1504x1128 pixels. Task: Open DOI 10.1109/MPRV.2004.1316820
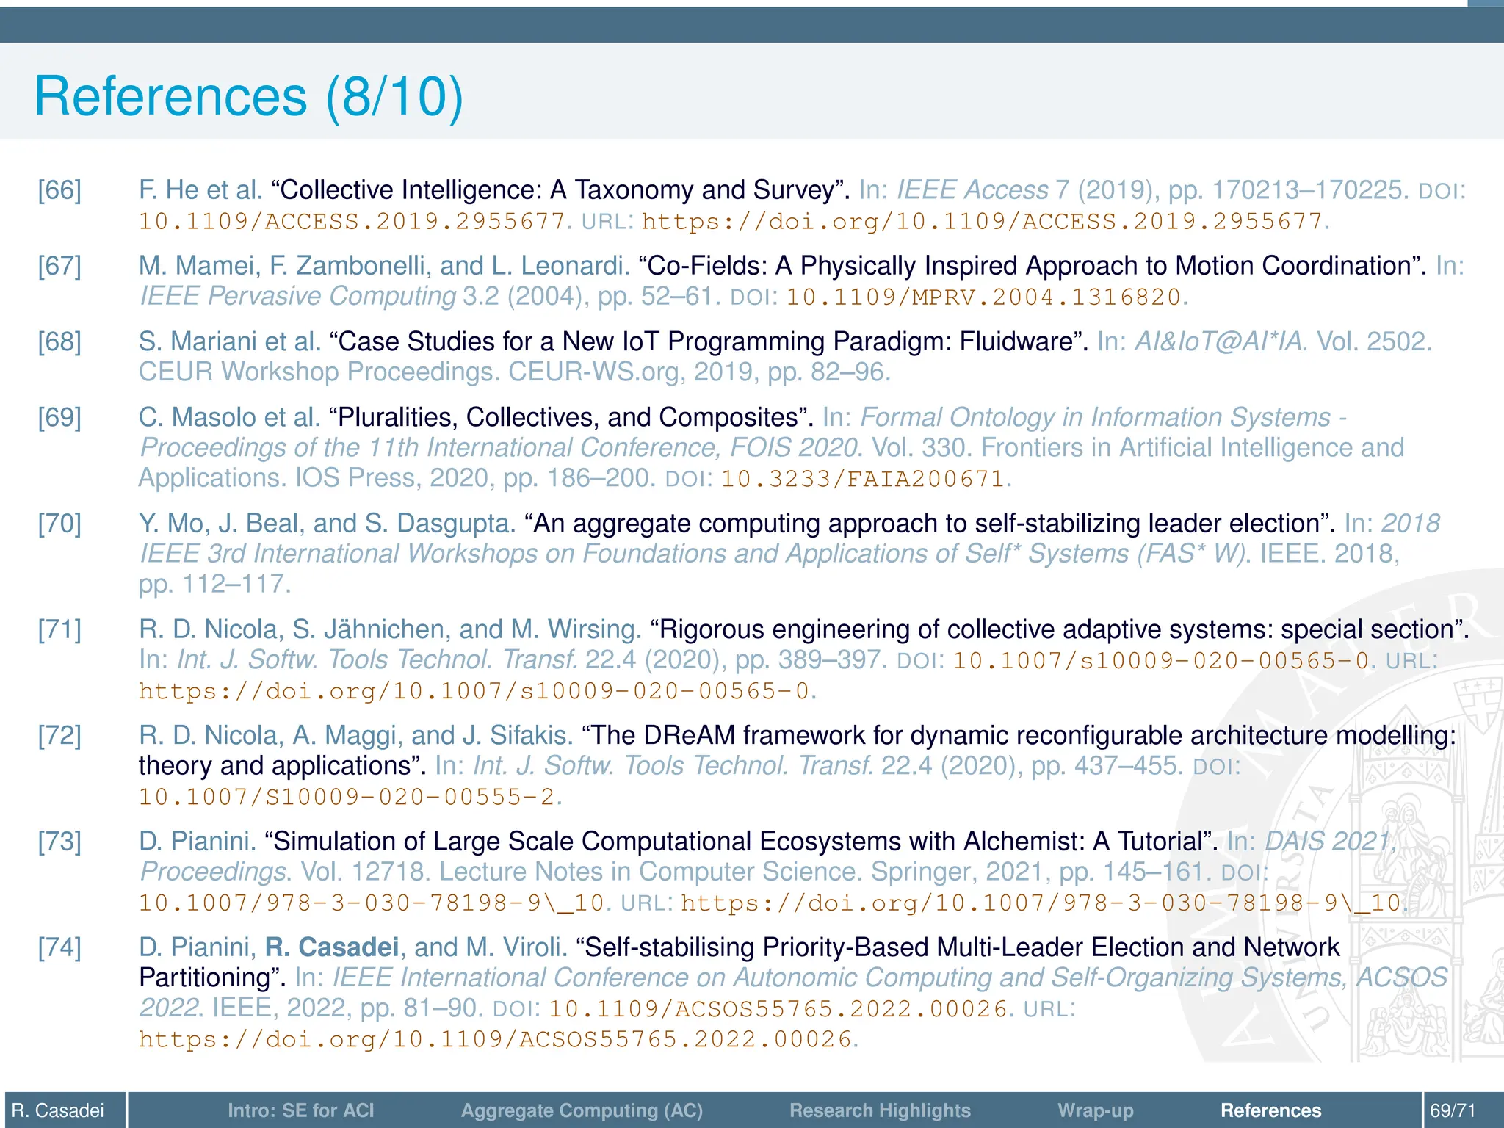tap(983, 297)
